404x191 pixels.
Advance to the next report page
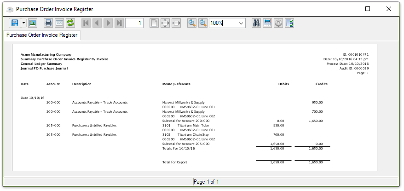point(108,23)
